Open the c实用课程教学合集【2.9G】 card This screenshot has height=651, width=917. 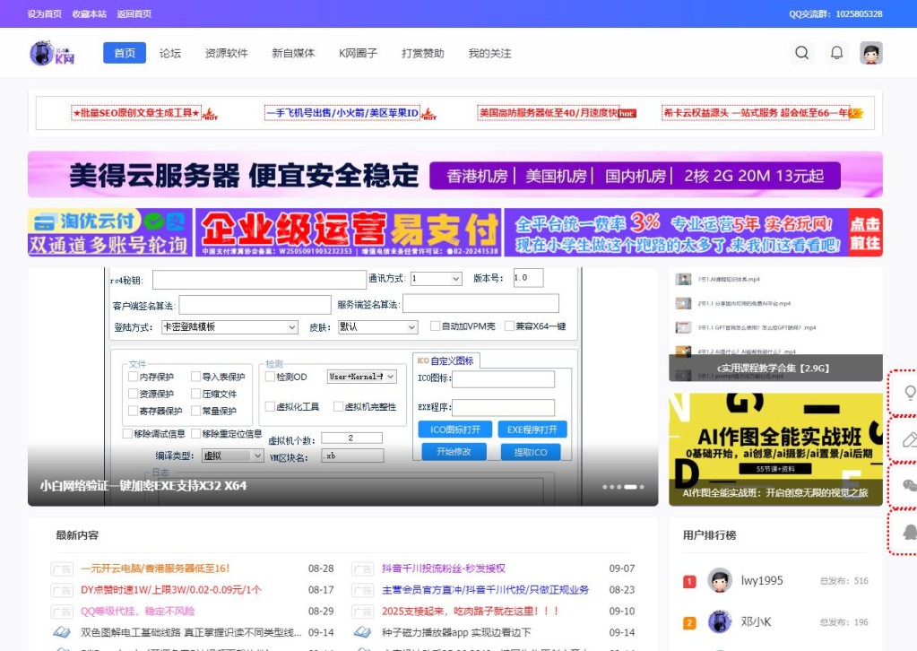[775, 325]
